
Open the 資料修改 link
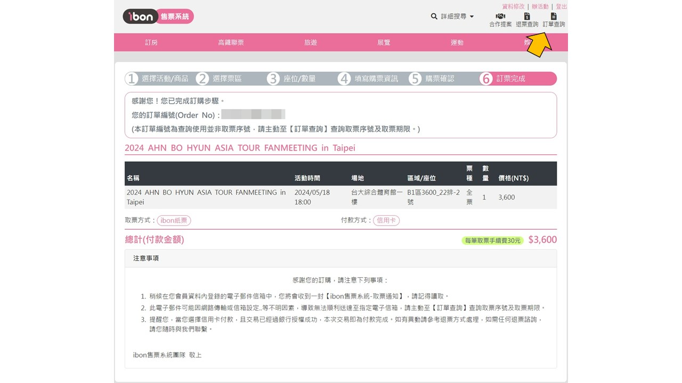click(513, 6)
